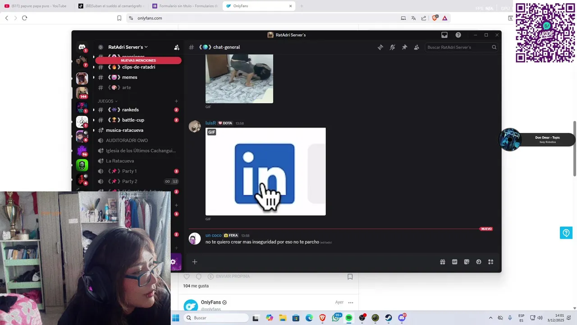The height and width of the screenshot is (325, 577).
Task: Switch to Formulario sin título browser tab
Action: click(x=185, y=6)
